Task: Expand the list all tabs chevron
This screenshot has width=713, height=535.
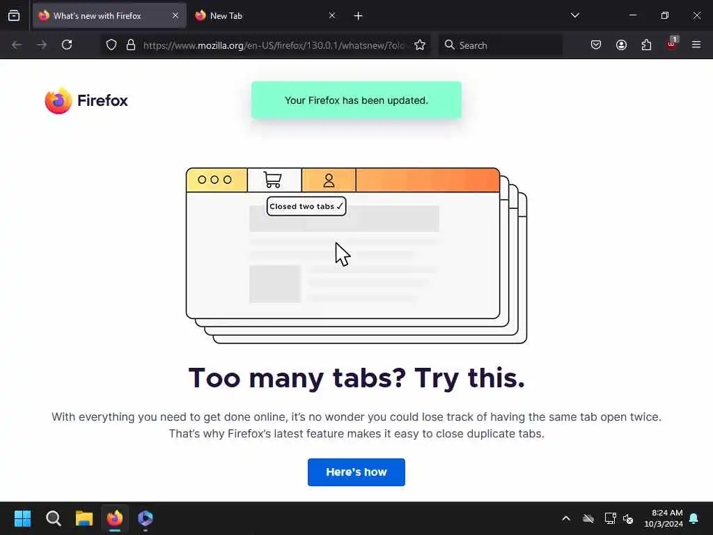Action: point(574,15)
